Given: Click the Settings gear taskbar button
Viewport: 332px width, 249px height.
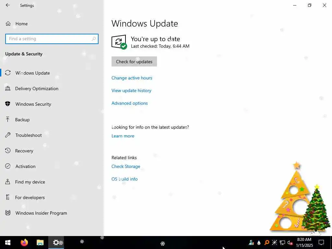Looking at the screenshot, I should tap(56, 243).
